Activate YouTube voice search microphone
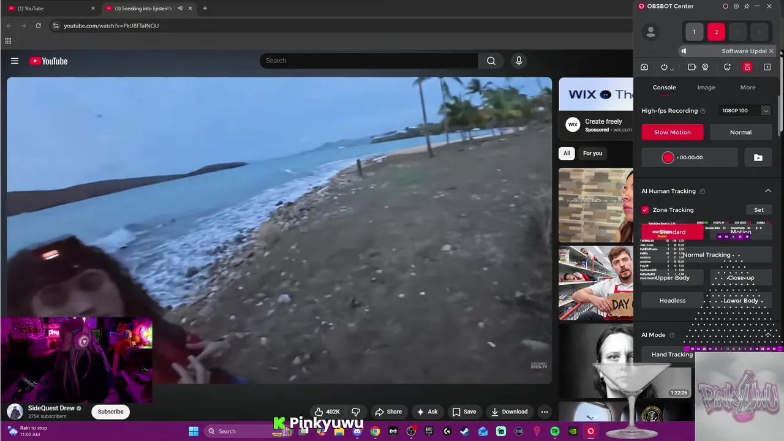The image size is (784, 441). pyautogui.click(x=519, y=61)
